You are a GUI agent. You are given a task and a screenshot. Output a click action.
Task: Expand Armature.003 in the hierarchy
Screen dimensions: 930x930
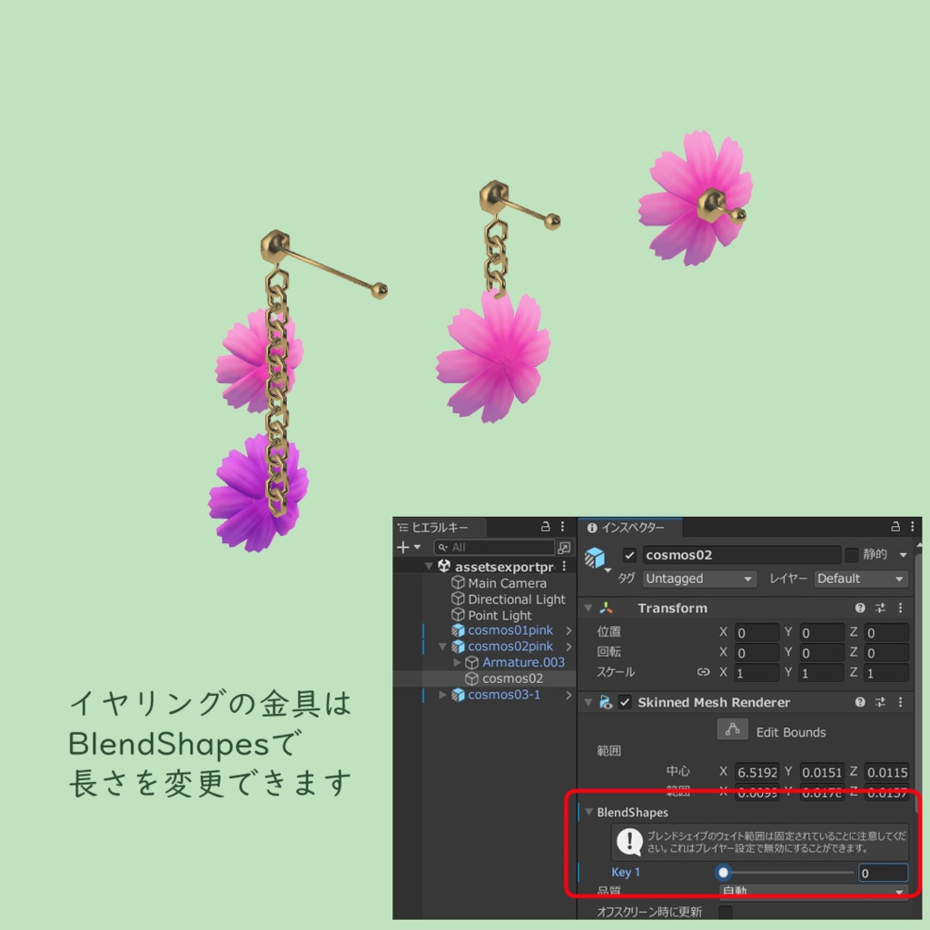click(455, 662)
